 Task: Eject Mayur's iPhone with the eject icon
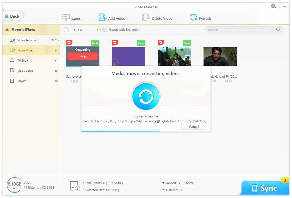(7, 29)
